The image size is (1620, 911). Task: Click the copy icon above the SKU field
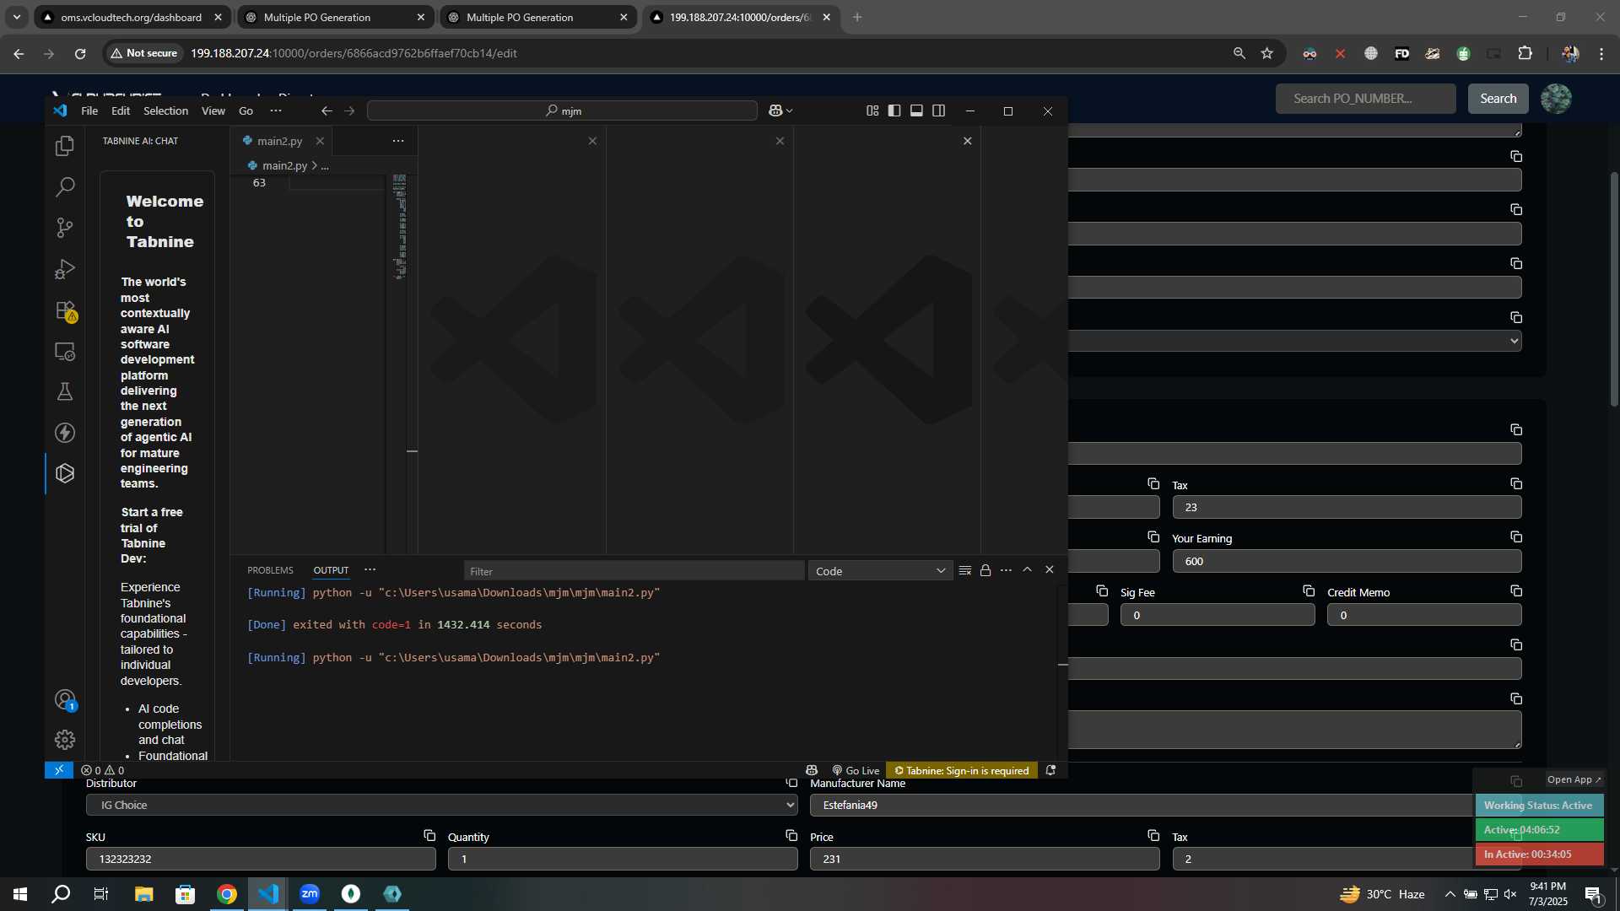[x=429, y=835]
